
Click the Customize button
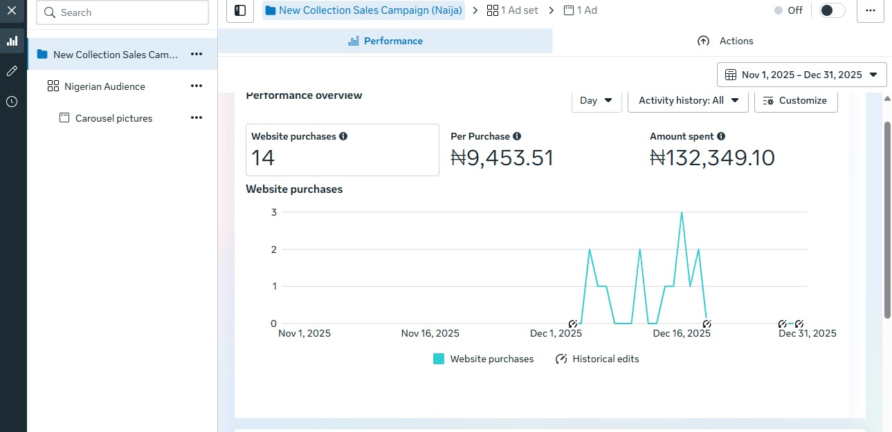[796, 100]
